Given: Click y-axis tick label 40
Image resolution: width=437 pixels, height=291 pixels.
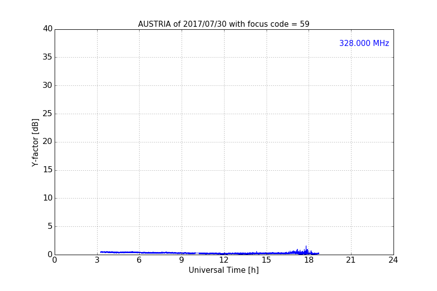Looking at the screenshot, I should coord(48,29).
